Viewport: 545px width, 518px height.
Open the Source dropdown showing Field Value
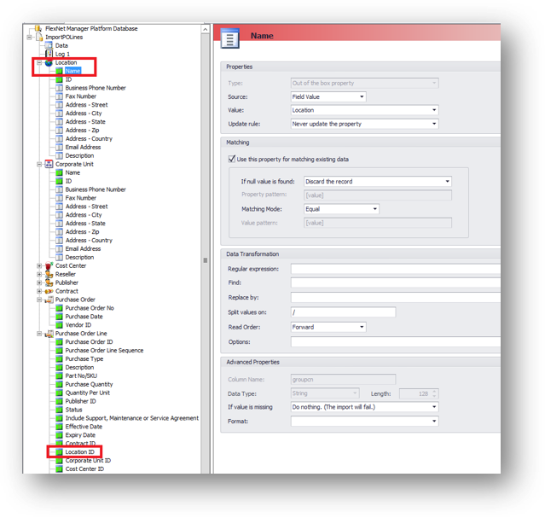(328, 96)
